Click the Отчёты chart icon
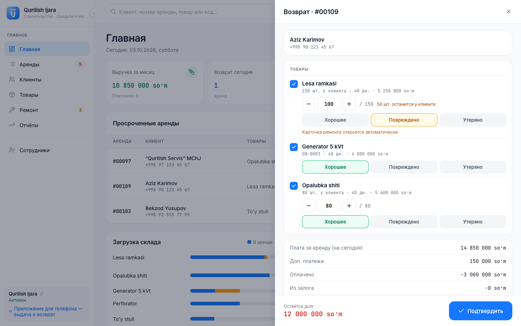521x326 pixels. [x=12, y=125]
